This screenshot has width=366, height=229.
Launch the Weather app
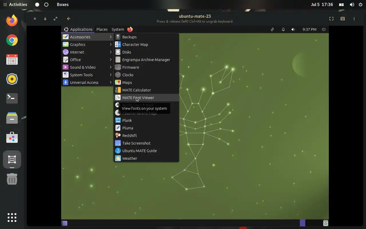click(x=146, y=158)
